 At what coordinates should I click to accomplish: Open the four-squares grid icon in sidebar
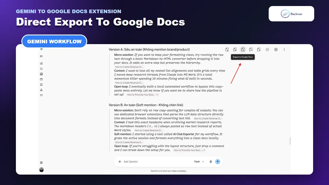41,85
